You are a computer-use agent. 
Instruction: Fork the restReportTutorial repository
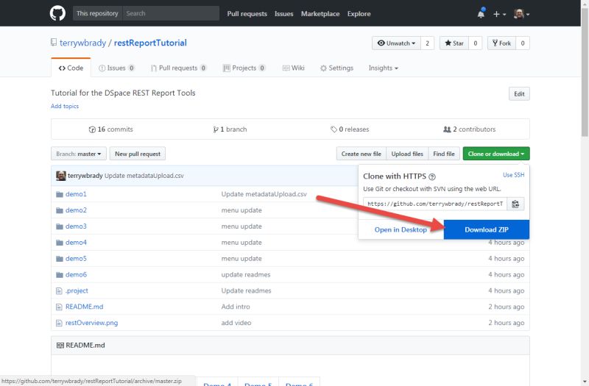coord(501,43)
